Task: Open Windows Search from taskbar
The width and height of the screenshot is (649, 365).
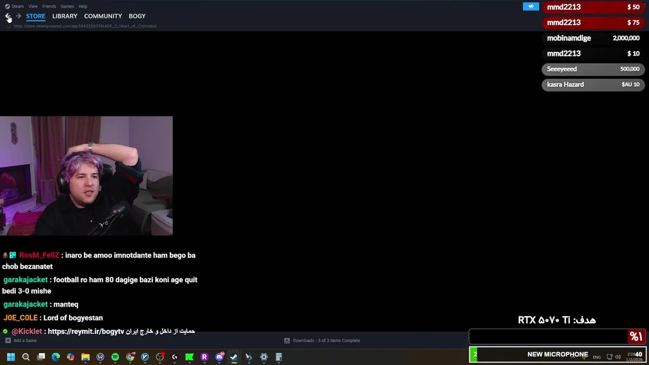Action: coord(26,357)
